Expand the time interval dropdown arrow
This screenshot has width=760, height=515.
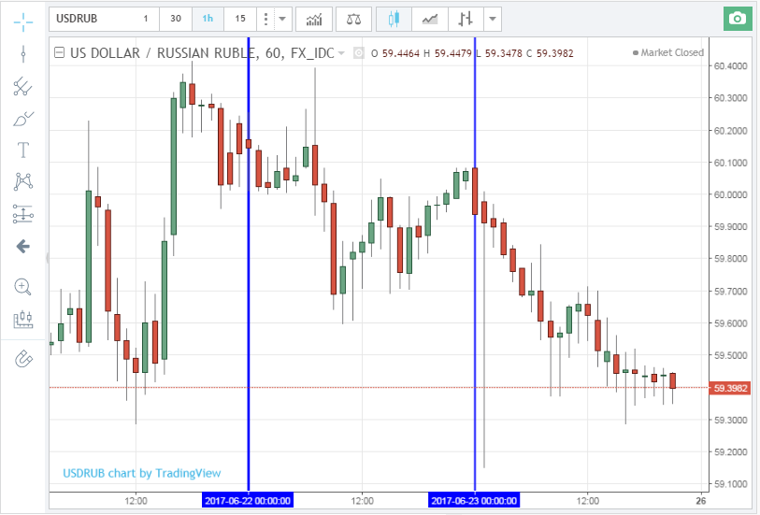[x=282, y=20]
